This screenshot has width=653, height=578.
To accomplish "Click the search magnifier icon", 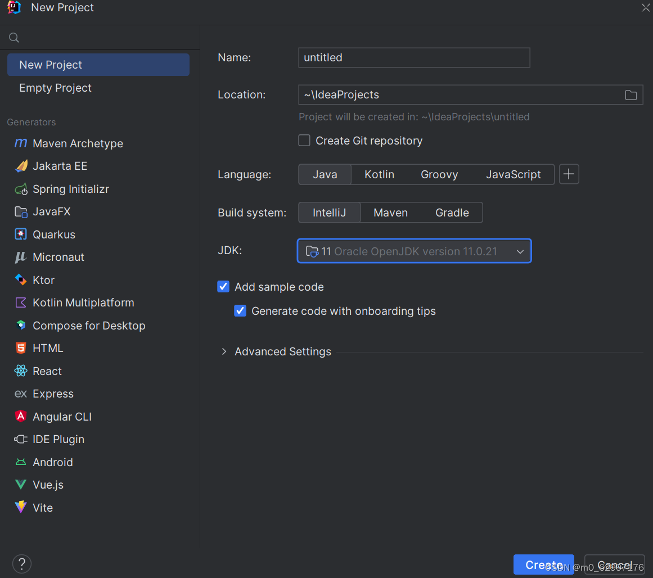I will (x=13, y=37).
